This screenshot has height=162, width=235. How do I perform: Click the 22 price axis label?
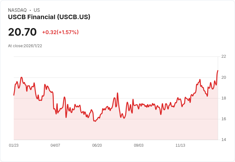coord(224,56)
